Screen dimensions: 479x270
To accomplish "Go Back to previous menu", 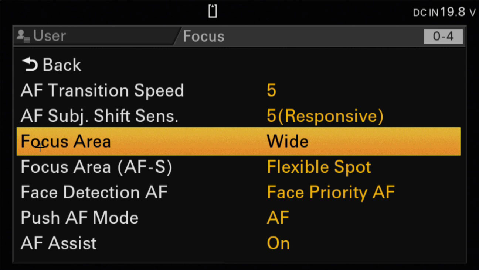I will (x=52, y=65).
